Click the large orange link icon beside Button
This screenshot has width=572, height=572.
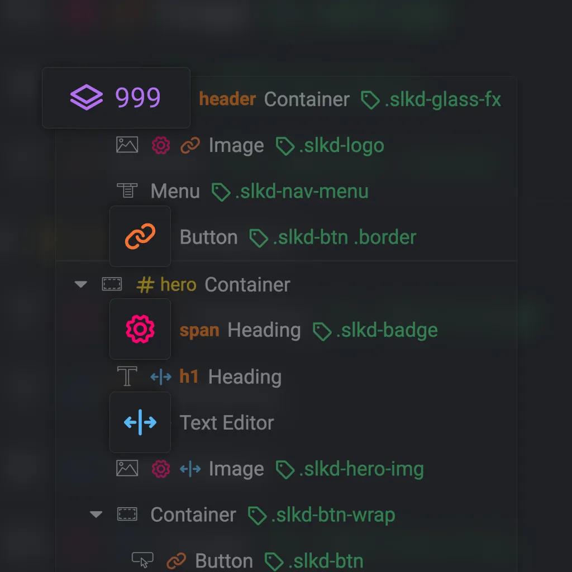[140, 236]
